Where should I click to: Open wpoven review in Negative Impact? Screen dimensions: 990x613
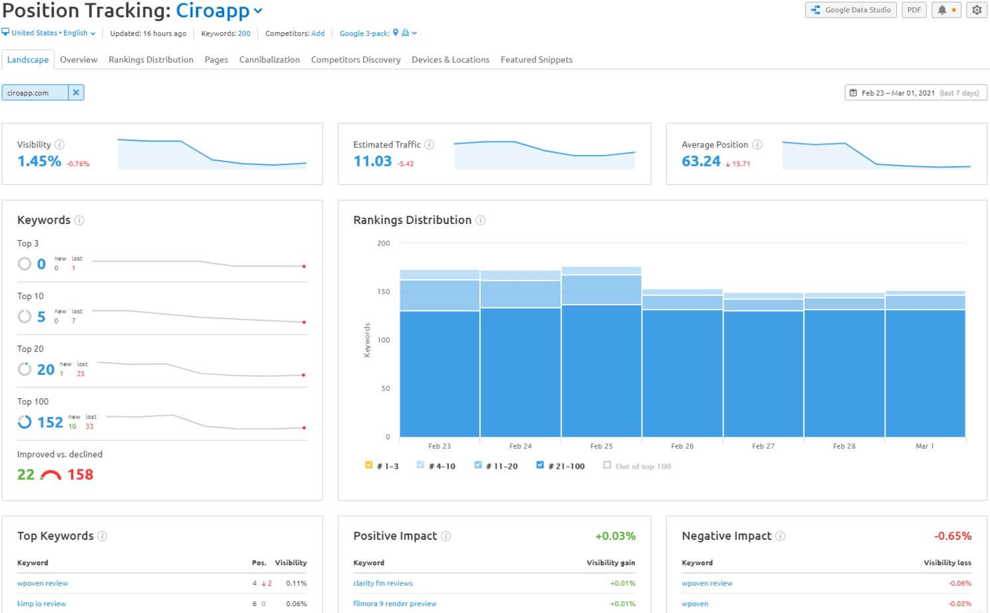(x=707, y=583)
